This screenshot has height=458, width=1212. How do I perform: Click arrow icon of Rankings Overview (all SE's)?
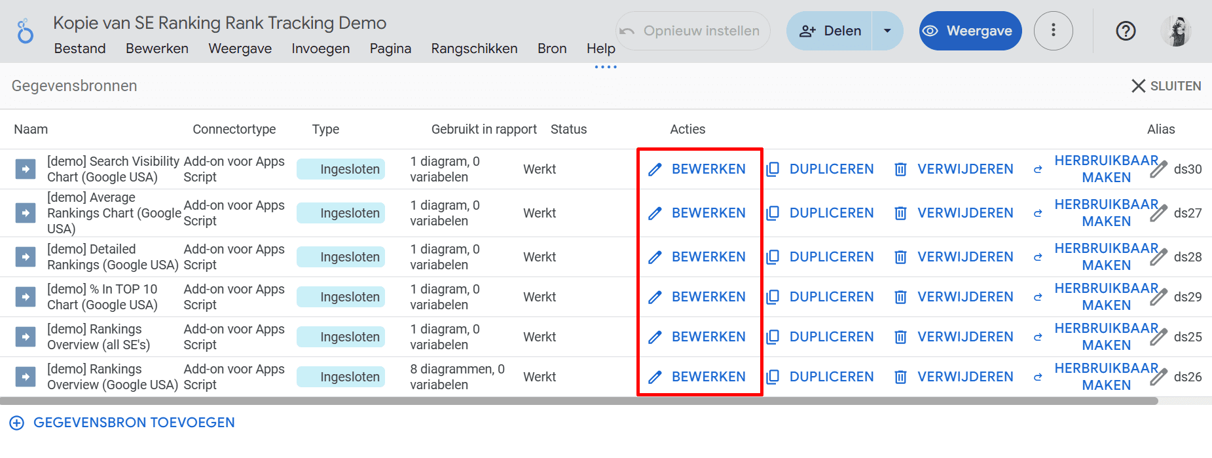[26, 337]
